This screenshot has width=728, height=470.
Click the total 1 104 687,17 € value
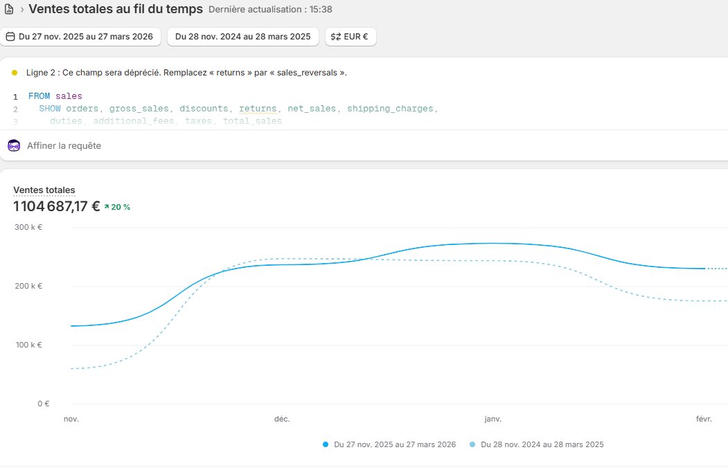point(57,206)
